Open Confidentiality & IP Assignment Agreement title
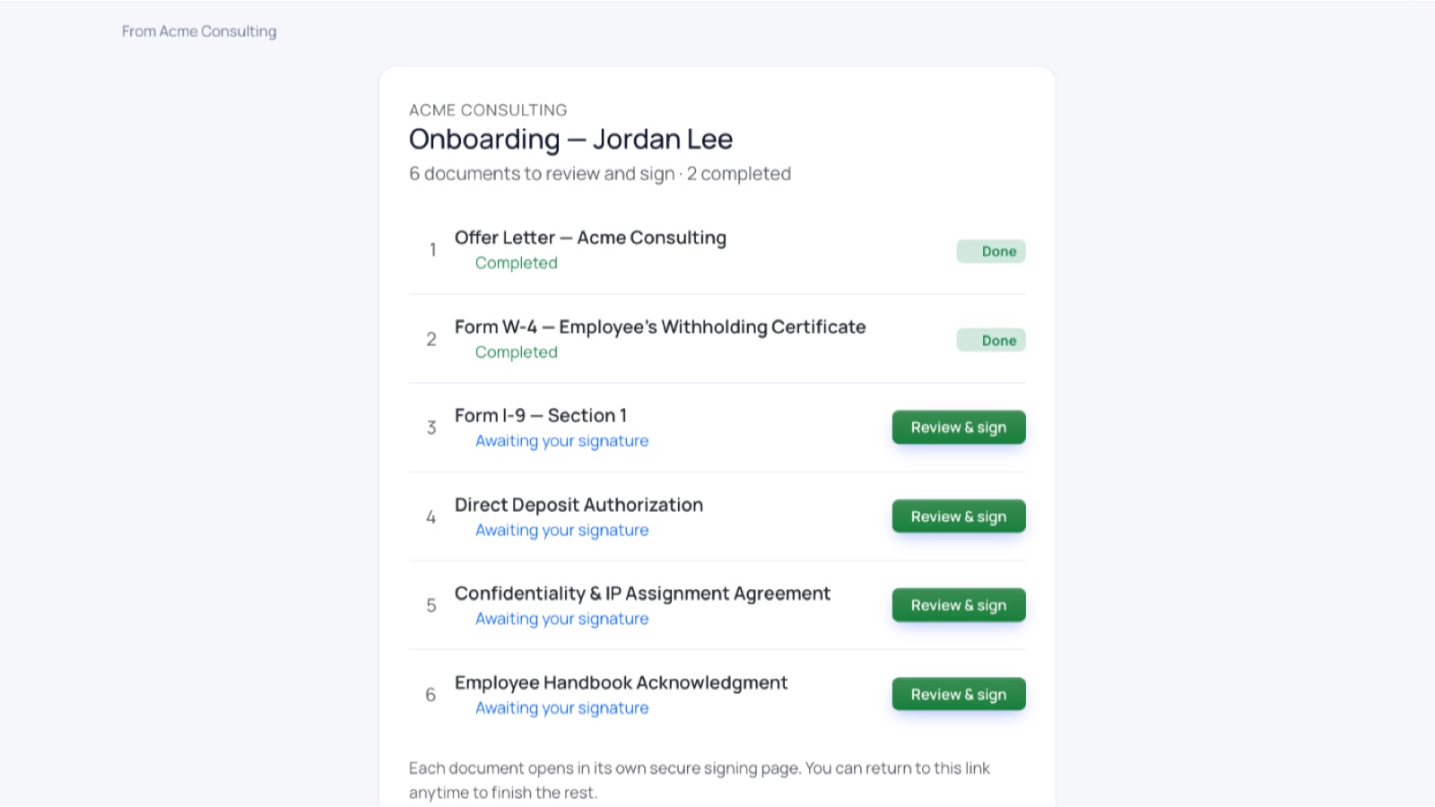The height and width of the screenshot is (807, 1435). pos(642,594)
